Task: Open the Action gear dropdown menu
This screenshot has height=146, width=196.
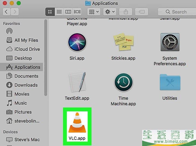Action: click(x=109, y=12)
